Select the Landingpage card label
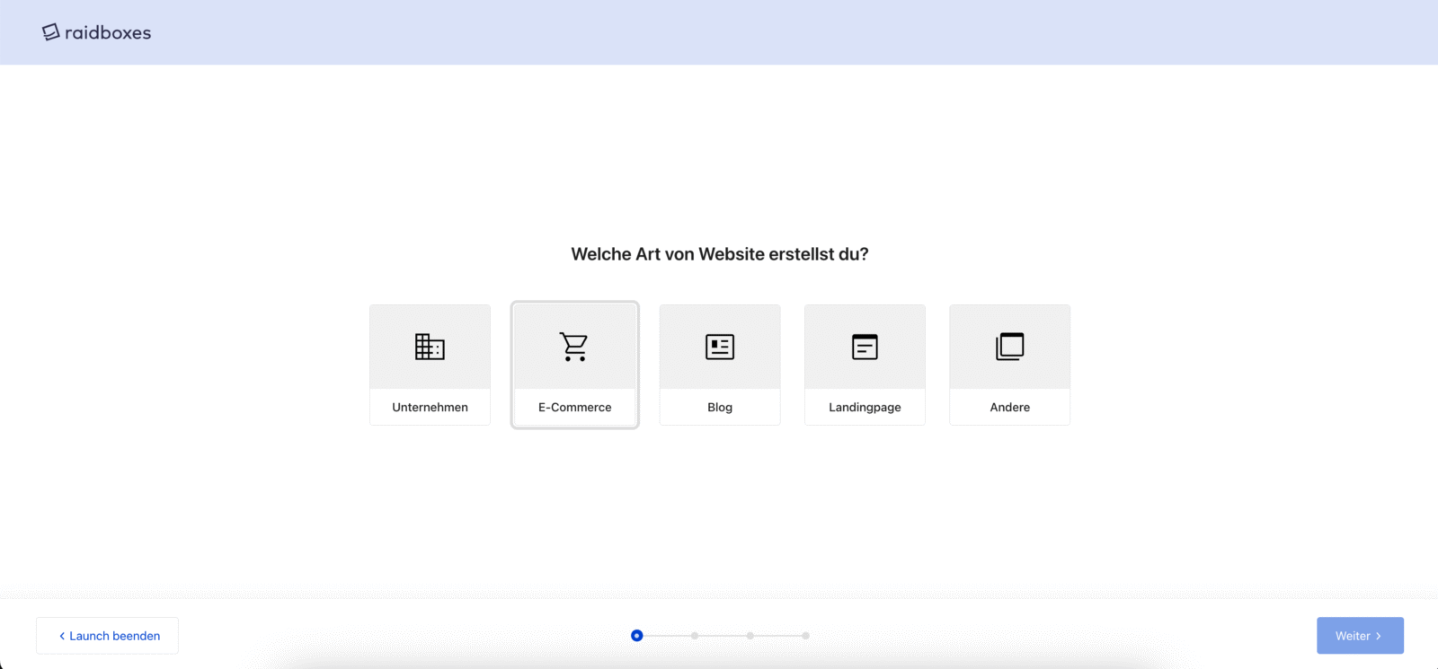Viewport: 1438px width, 669px height. pyautogui.click(x=865, y=407)
